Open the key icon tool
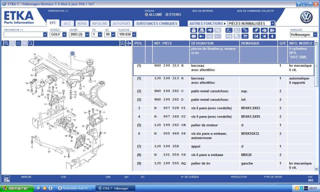 (202, 36)
